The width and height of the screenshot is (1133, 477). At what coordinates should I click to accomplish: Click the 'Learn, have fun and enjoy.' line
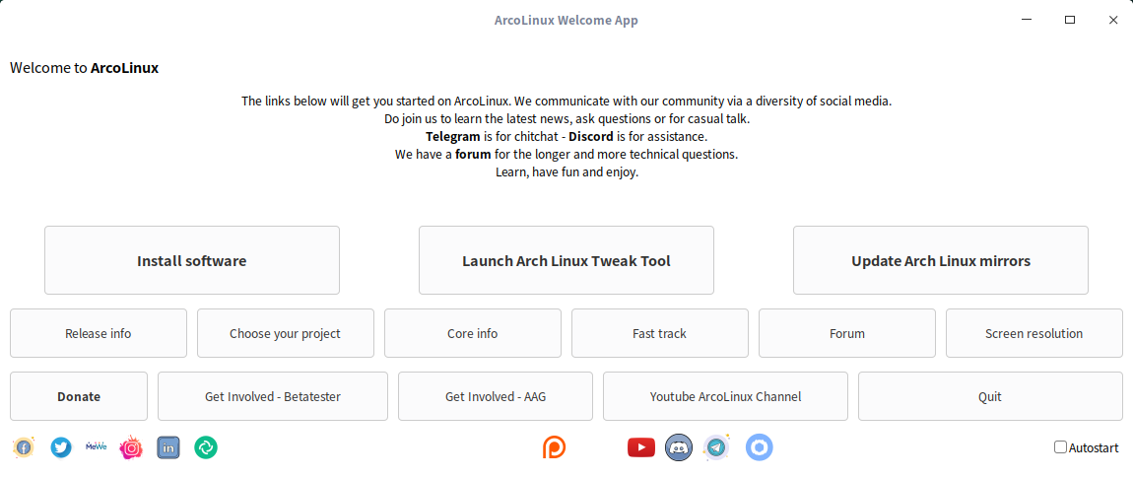[x=566, y=172]
